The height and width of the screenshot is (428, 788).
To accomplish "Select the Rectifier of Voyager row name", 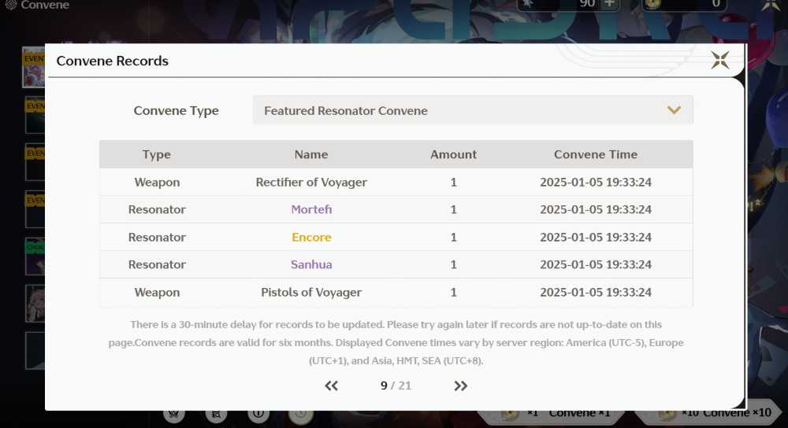I will (x=311, y=183).
